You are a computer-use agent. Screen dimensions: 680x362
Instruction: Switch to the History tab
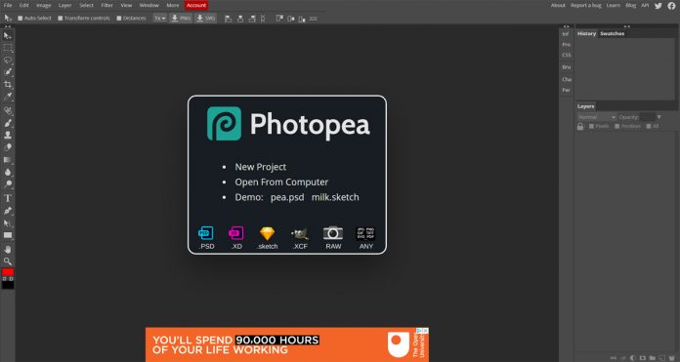586,33
